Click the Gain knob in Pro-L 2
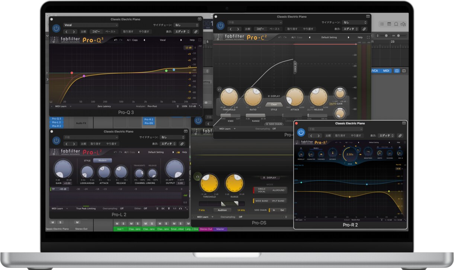Viewport: 454px width, 270px height. tap(63, 169)
